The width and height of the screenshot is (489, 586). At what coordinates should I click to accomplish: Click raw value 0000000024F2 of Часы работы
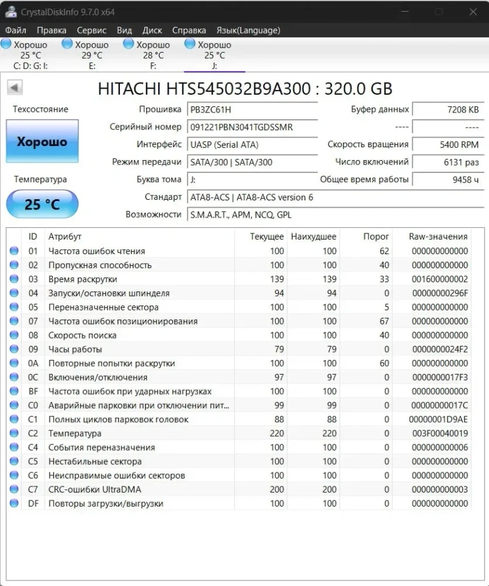pyautogui.click(x=440, y=349)
